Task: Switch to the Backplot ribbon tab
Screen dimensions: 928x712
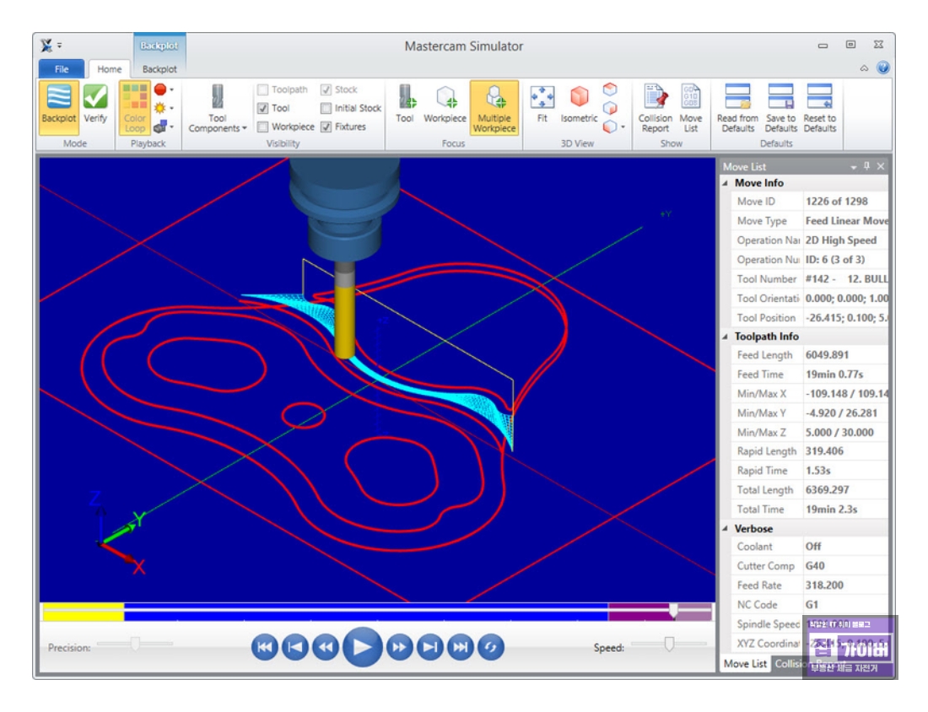Action: tap(159, 69)
